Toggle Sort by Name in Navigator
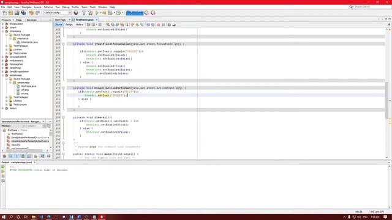The height and width of the screenshot is (220, 392). (x=42, y=156)
